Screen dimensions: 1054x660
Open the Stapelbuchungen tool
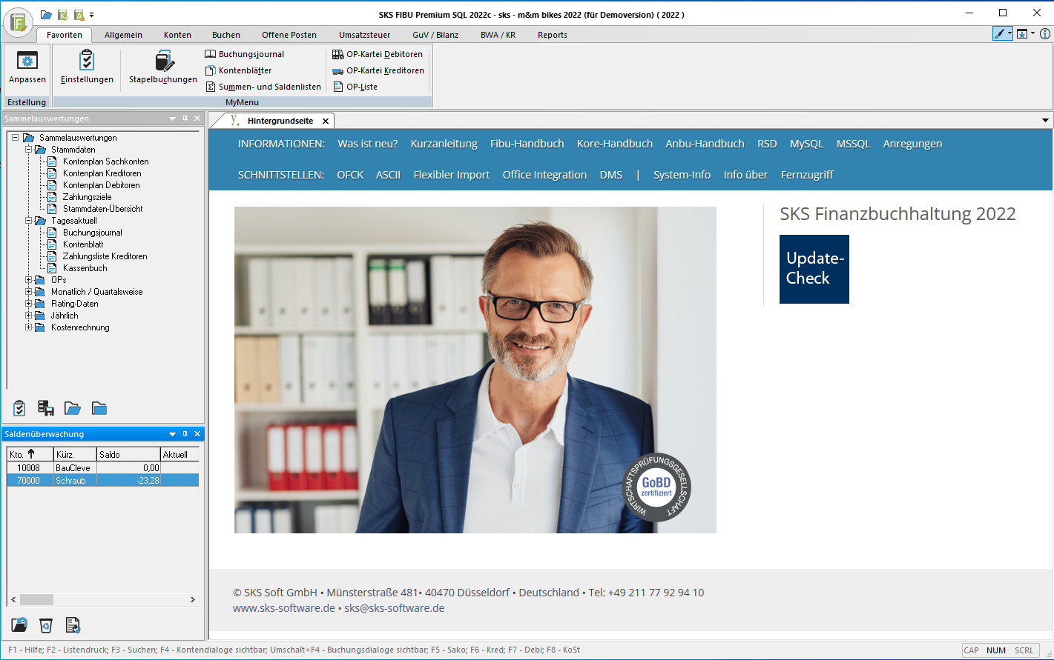click(x=162, y=69)
